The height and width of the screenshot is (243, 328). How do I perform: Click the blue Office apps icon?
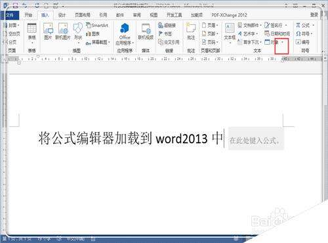click(125, 28)
